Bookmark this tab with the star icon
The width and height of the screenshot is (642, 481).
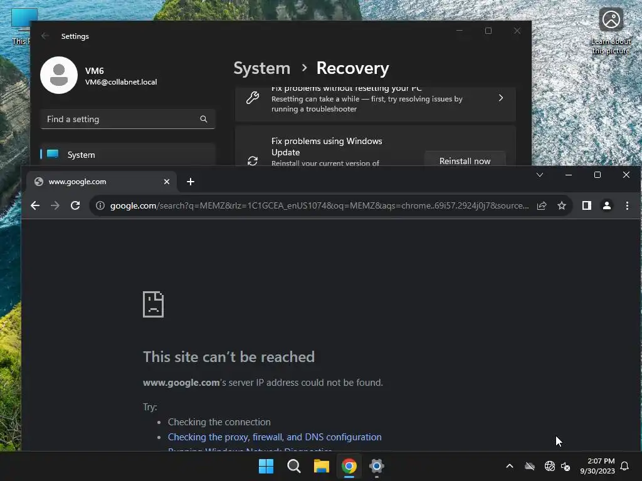[562, 205]
